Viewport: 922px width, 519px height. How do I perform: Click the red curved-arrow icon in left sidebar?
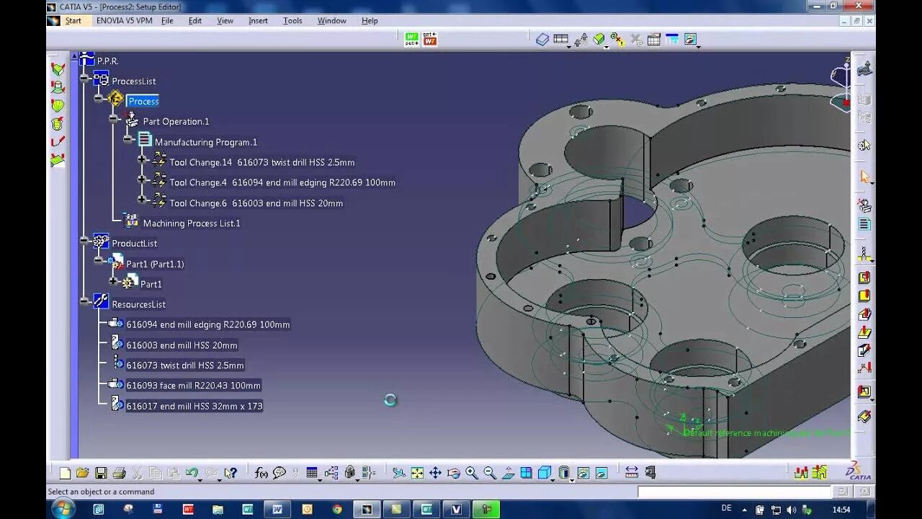(x=58, y=141)
